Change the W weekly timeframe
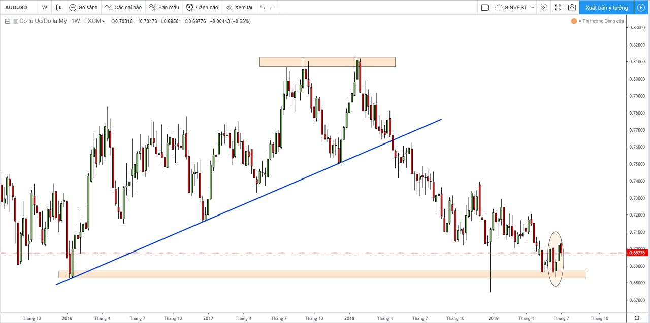650x323 pixels. [45, 7]
